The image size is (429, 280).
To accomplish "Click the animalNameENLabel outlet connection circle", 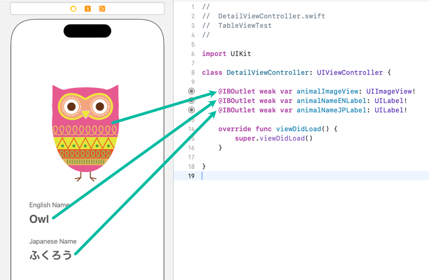I will point(191,101).
